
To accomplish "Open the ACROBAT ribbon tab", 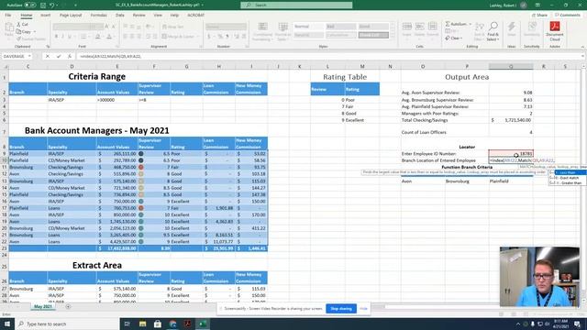I will pos(195,16).
